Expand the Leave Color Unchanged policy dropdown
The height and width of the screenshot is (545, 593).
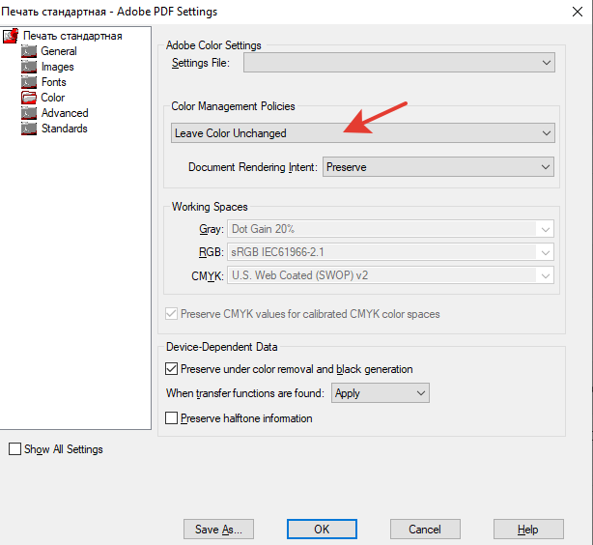pos(363,132)
